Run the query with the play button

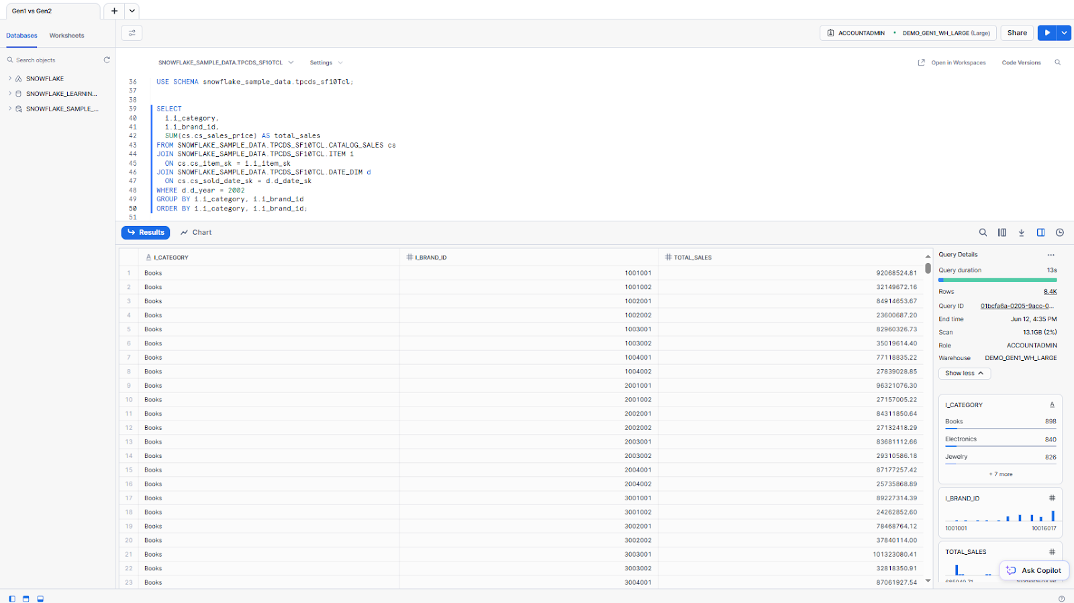point(1046,33)
